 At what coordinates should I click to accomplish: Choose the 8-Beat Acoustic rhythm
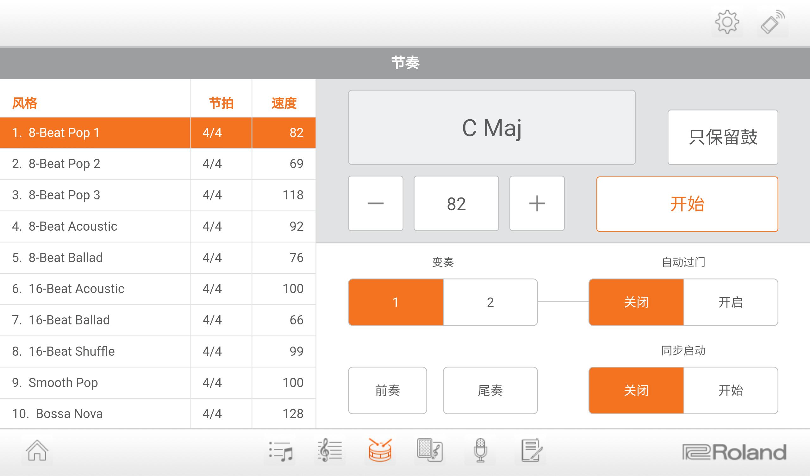[158, 226]
